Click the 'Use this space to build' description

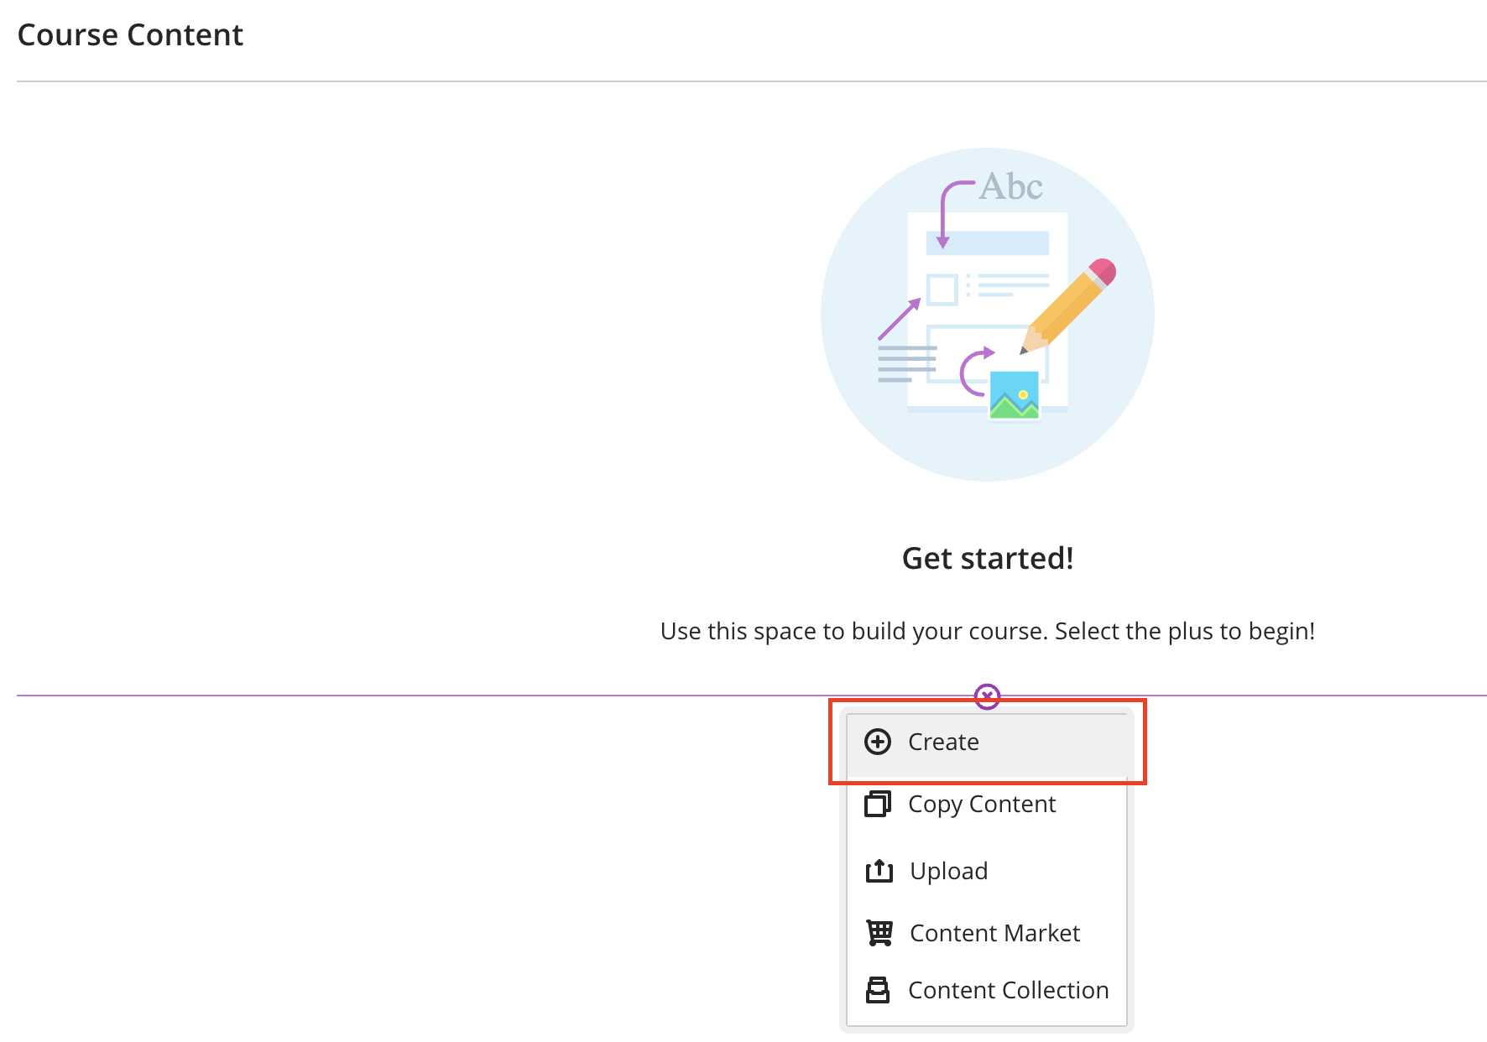click(987, 631)
